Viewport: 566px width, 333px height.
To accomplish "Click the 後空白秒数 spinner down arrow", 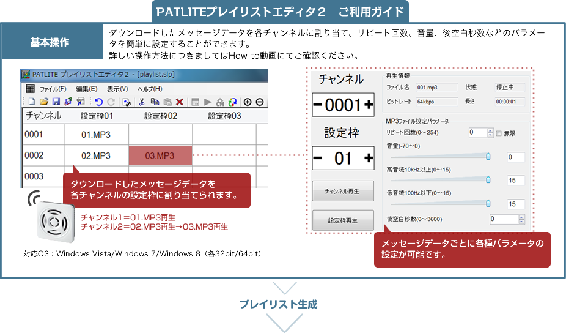I will pyautogui.click(x=521, y=221).
